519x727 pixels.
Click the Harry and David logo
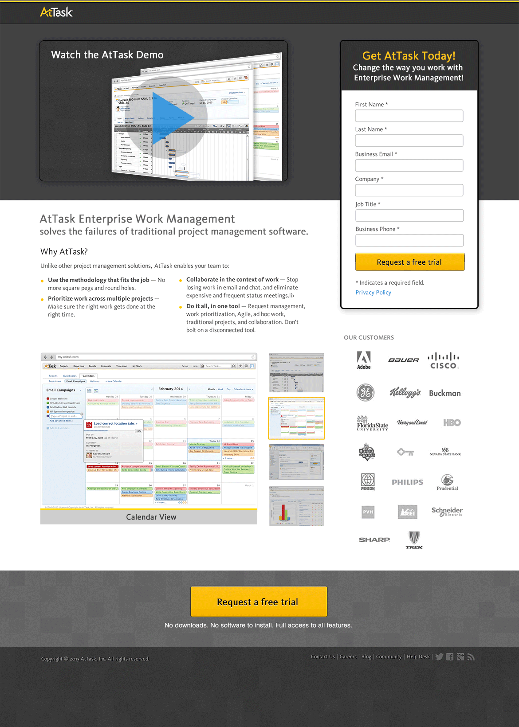412,422
